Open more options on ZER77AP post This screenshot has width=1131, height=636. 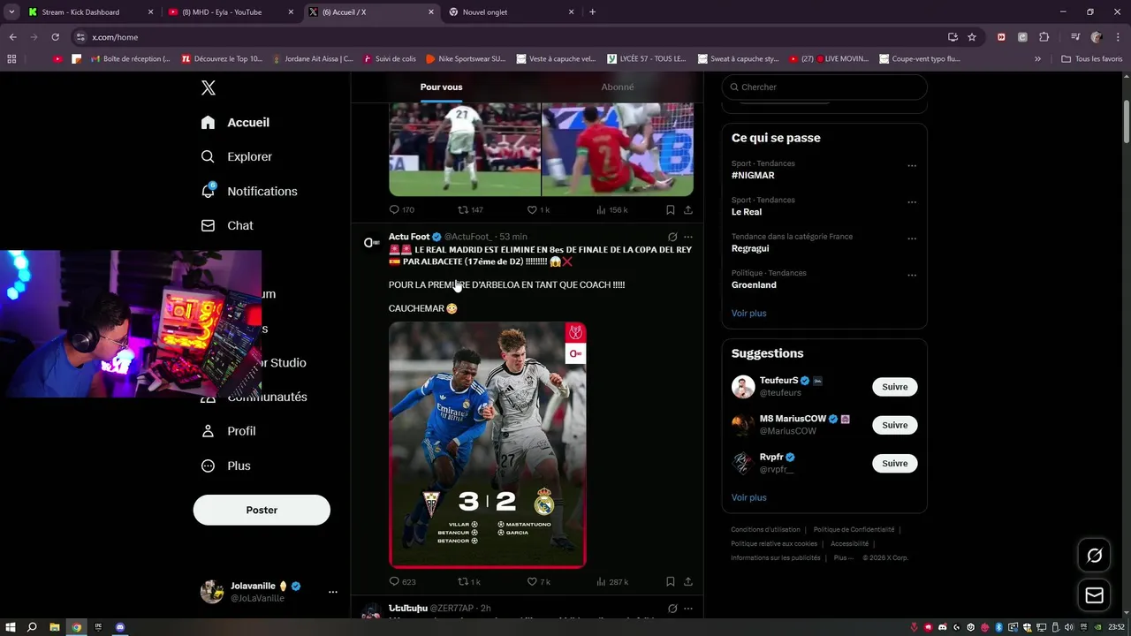688,609
